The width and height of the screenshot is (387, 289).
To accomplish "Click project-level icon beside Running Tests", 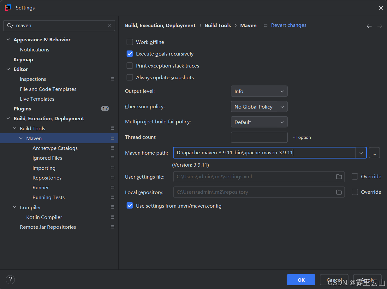I will pyautogui.click(x=112, y=197).
